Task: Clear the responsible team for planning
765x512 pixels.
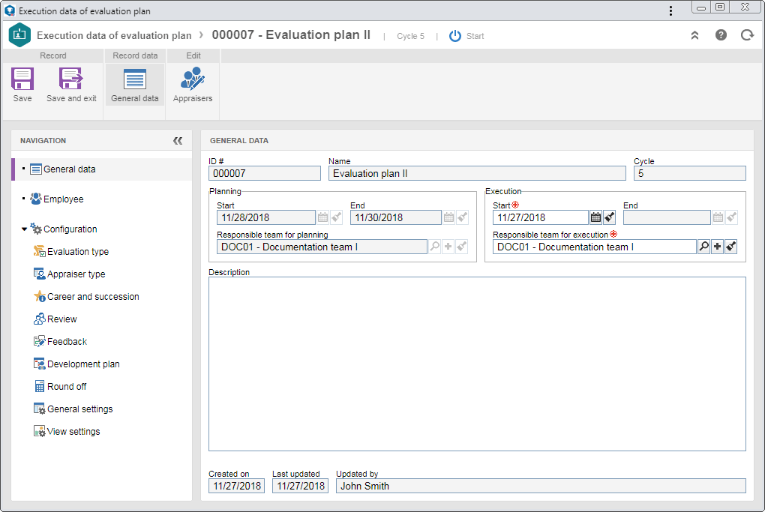Action: (x=461, y=247)
